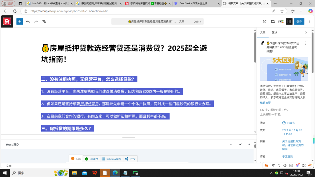315x177 pixels.
Task: Change the author 宁波贷款
Action: [x=288, y=156]
